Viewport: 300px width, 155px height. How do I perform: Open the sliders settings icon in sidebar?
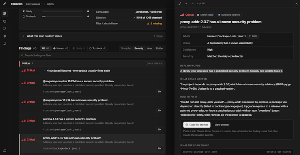tap(5, 44)
